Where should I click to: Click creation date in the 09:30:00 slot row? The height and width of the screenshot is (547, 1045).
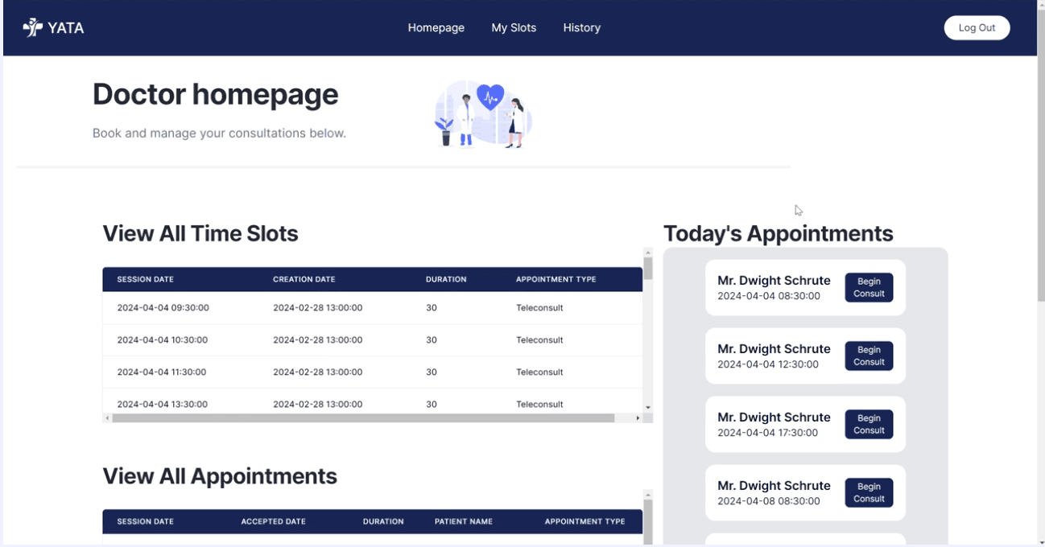pyautogui.click(x=318, y=308)
